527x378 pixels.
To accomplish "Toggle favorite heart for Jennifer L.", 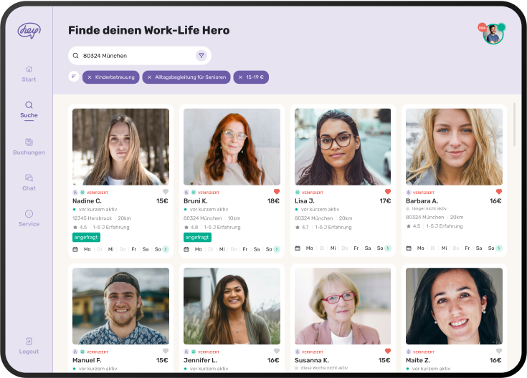I will point(277,351).
